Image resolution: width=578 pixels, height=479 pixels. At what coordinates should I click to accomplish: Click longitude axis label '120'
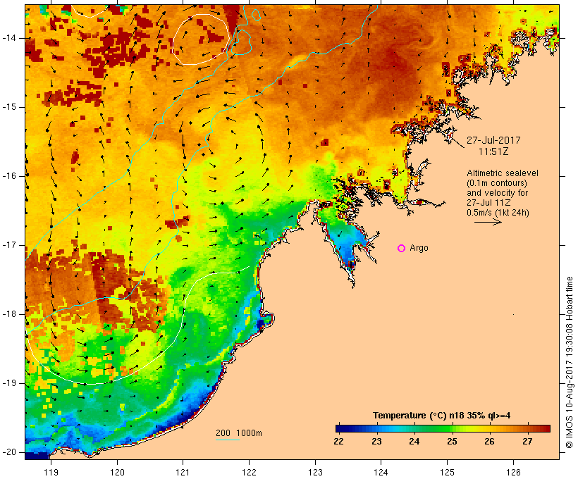click(x=117, y=472)
